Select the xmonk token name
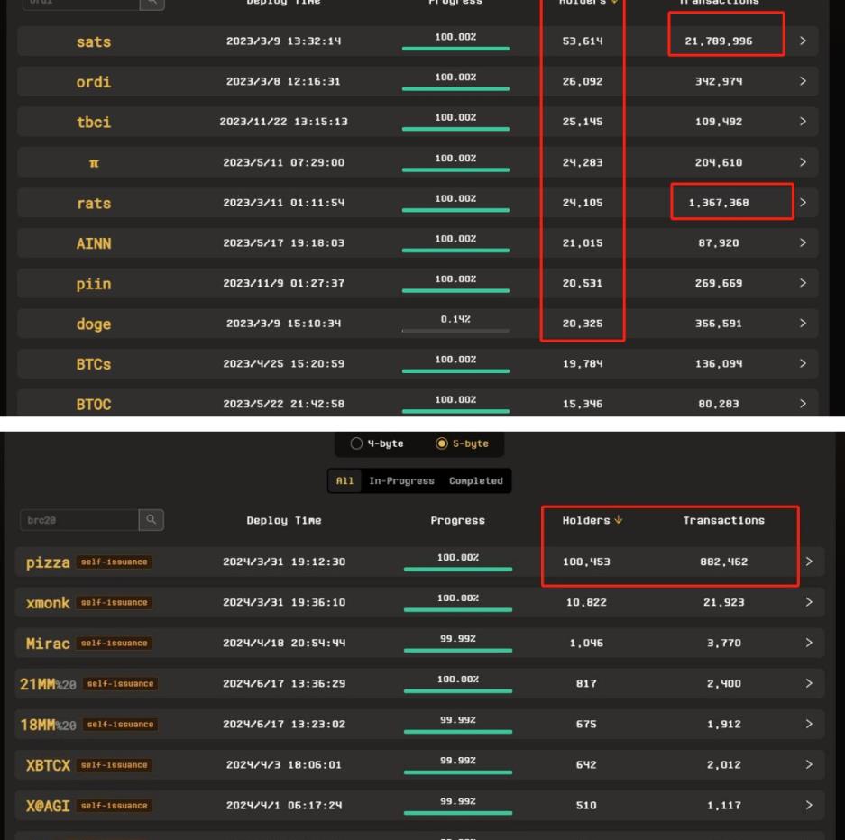 pyautogui.click(x=48, y=603)
